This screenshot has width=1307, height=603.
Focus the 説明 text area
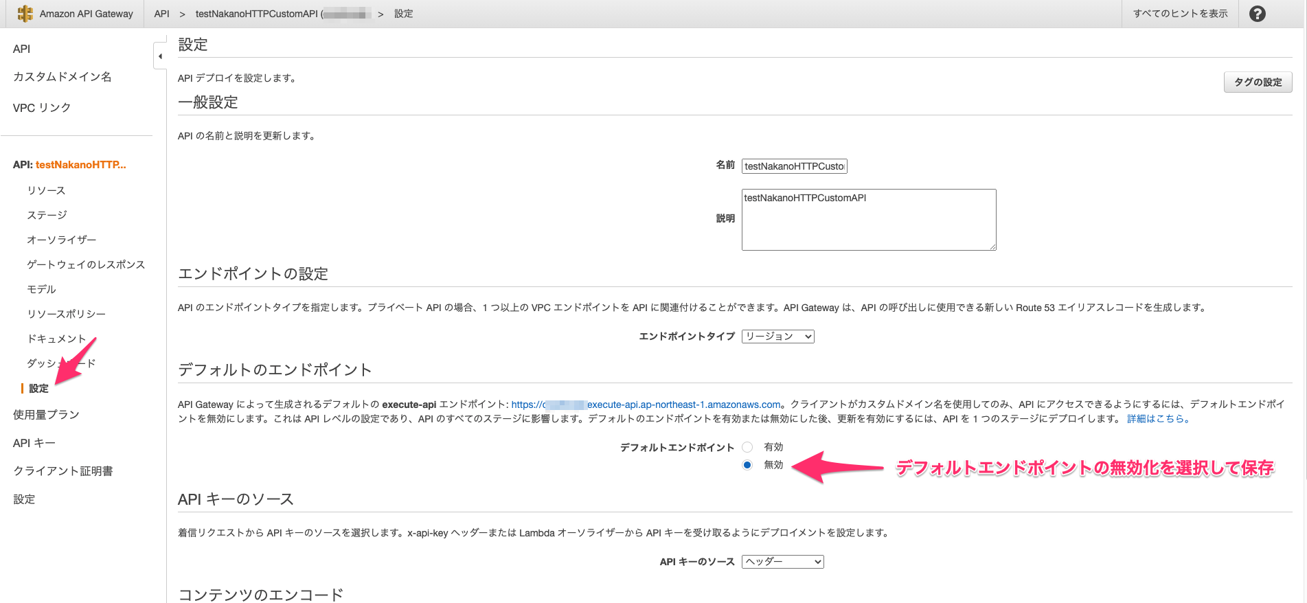868,220
